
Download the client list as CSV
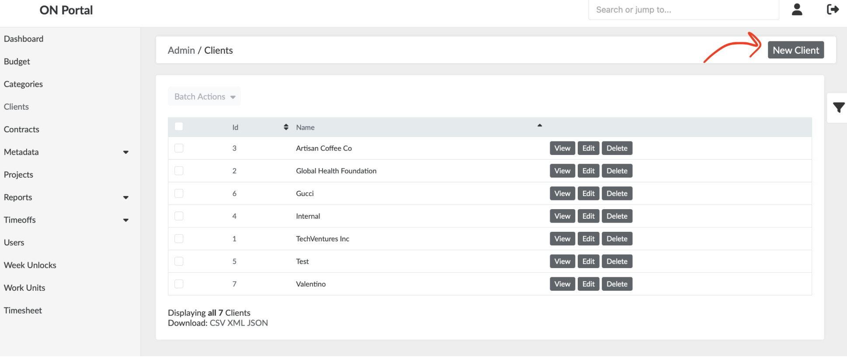click(217, 323)
